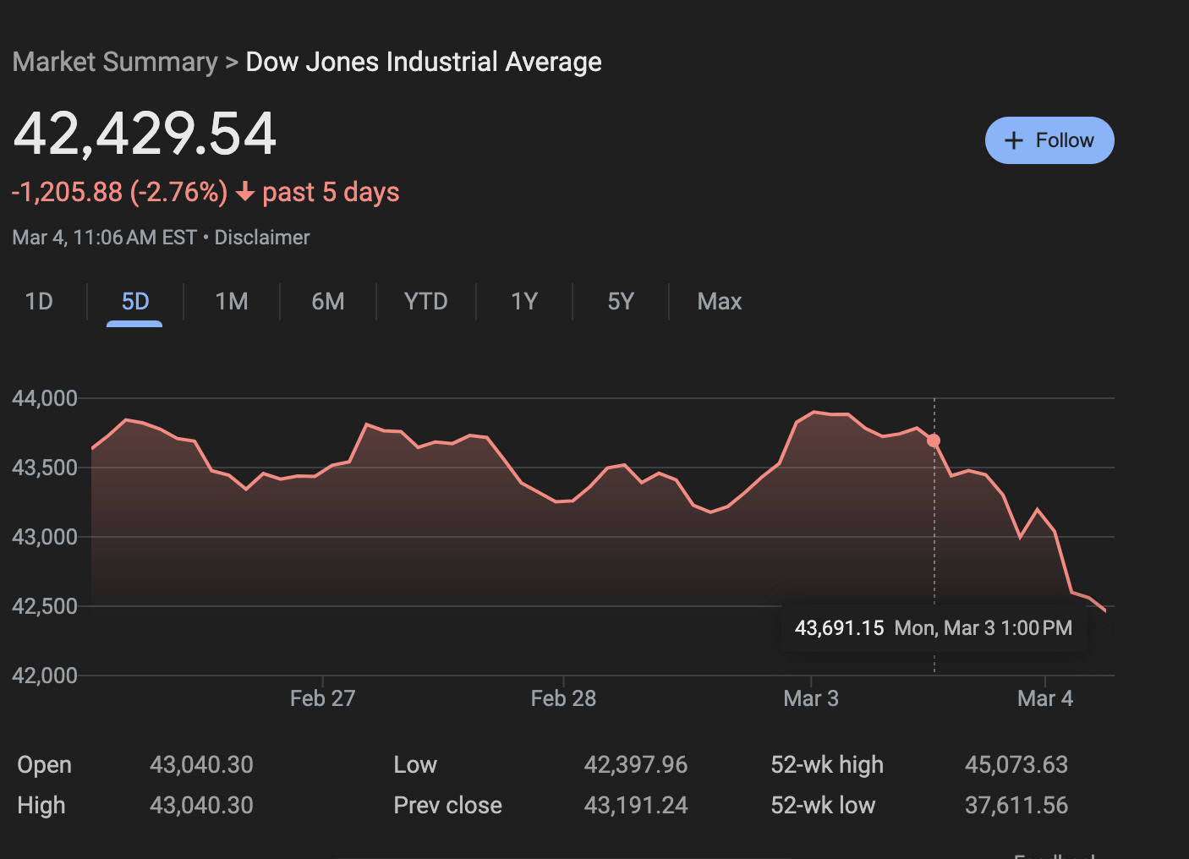Viewport: 1189px width, 859px height.
Task: Click the chart data point marker at Mar 3 1:00 PM
Action: click(x=934, y=440)
